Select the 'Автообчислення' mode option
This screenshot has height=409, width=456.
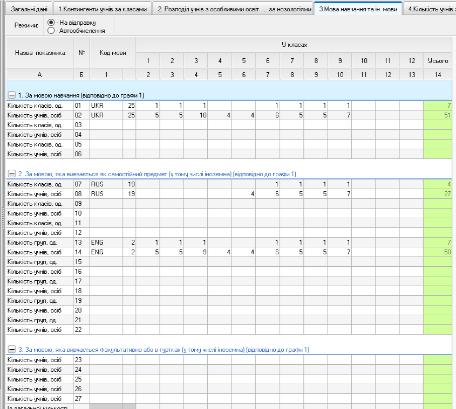(x=51, y=31)
